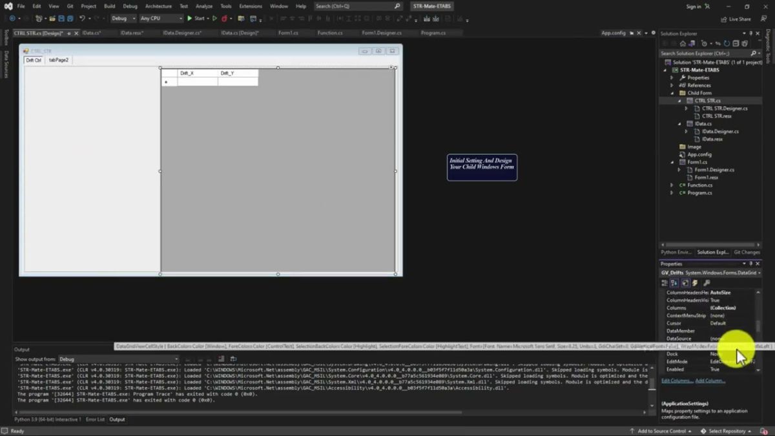Click the Save file toolbar icon

click(61, 18)
